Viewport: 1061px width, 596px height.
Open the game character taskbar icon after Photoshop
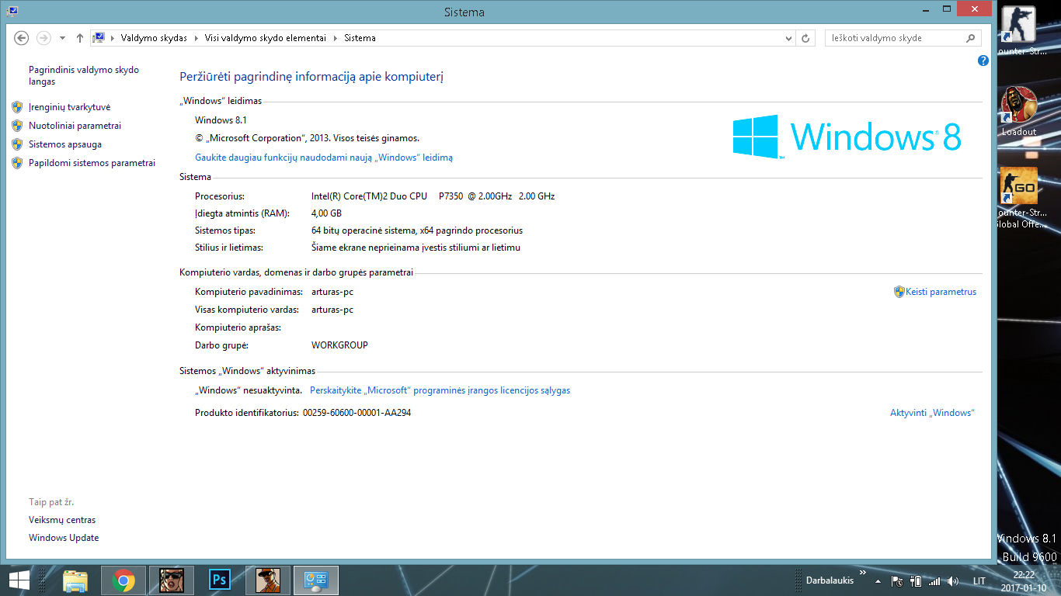268,580
